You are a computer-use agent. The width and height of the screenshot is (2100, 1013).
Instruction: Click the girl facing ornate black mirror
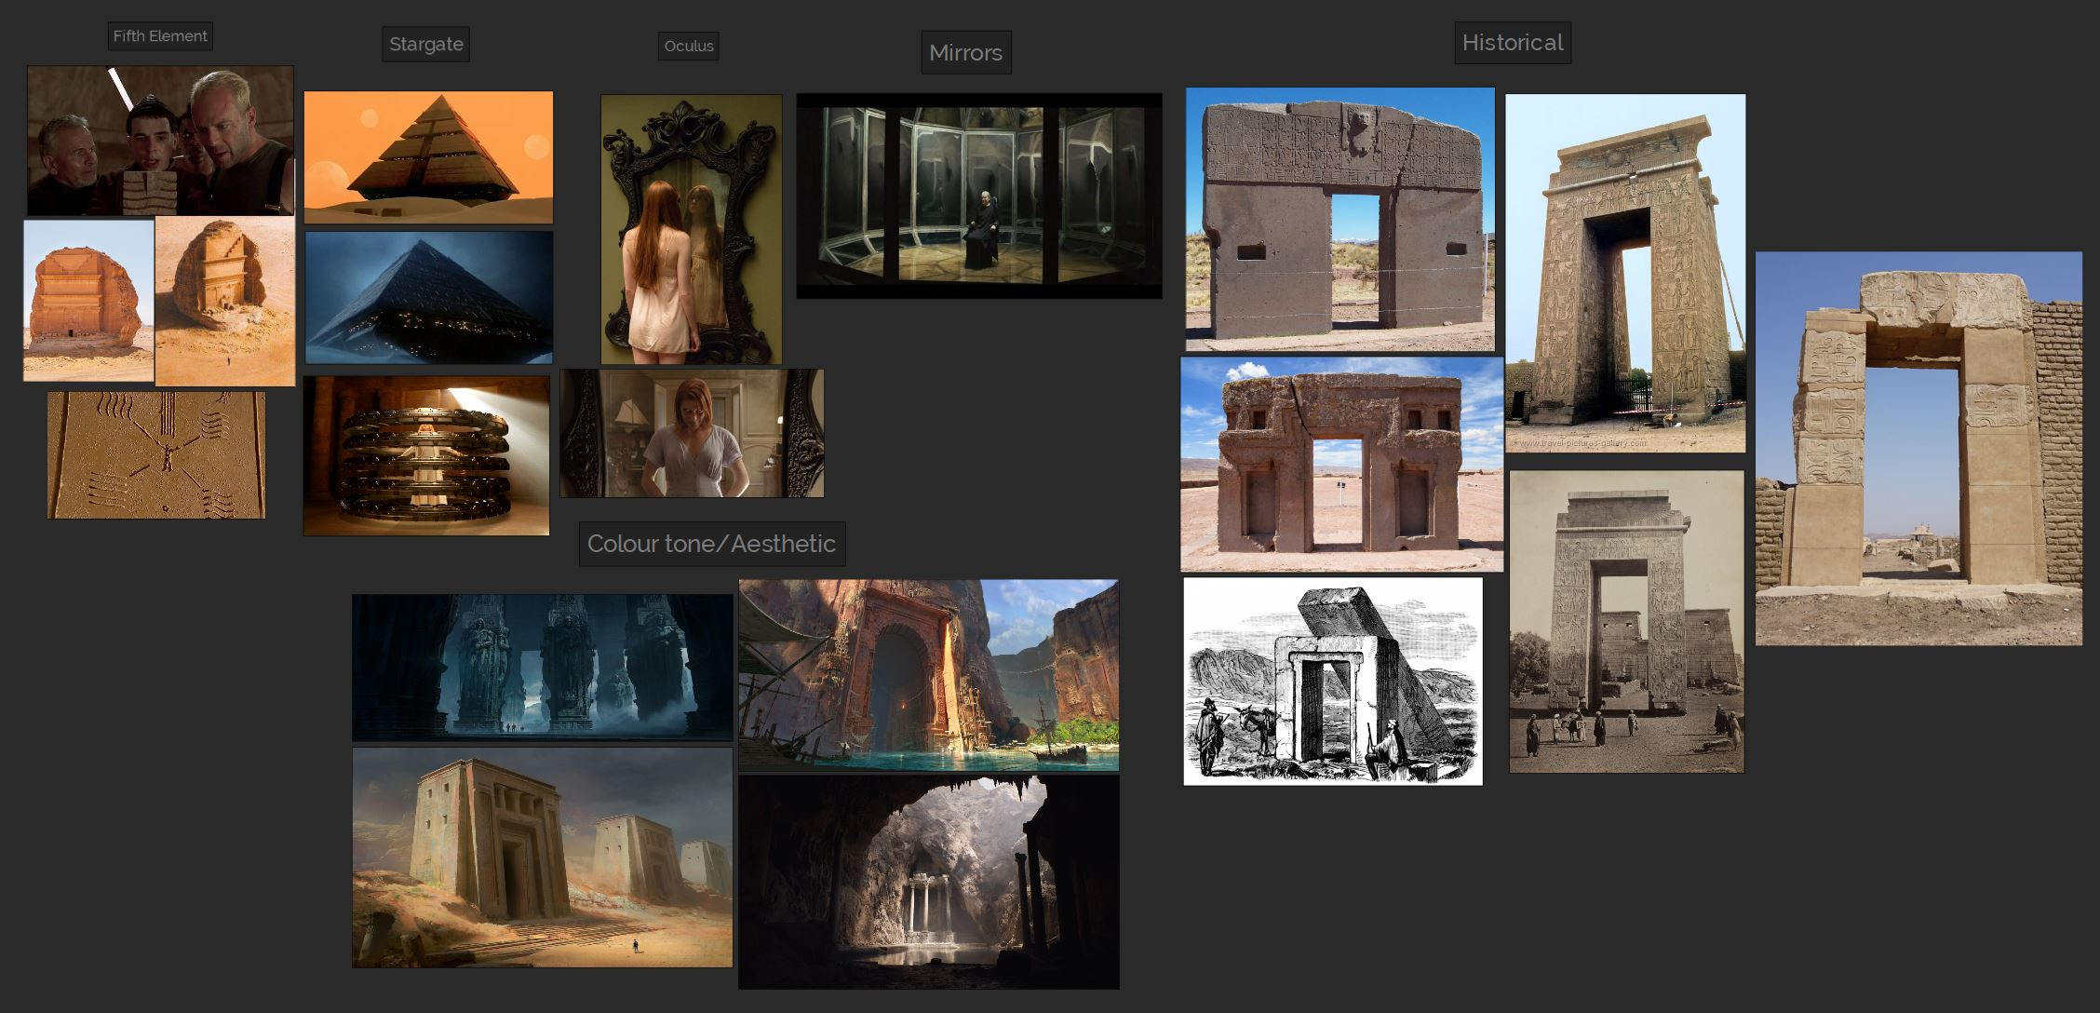(691, 229)
